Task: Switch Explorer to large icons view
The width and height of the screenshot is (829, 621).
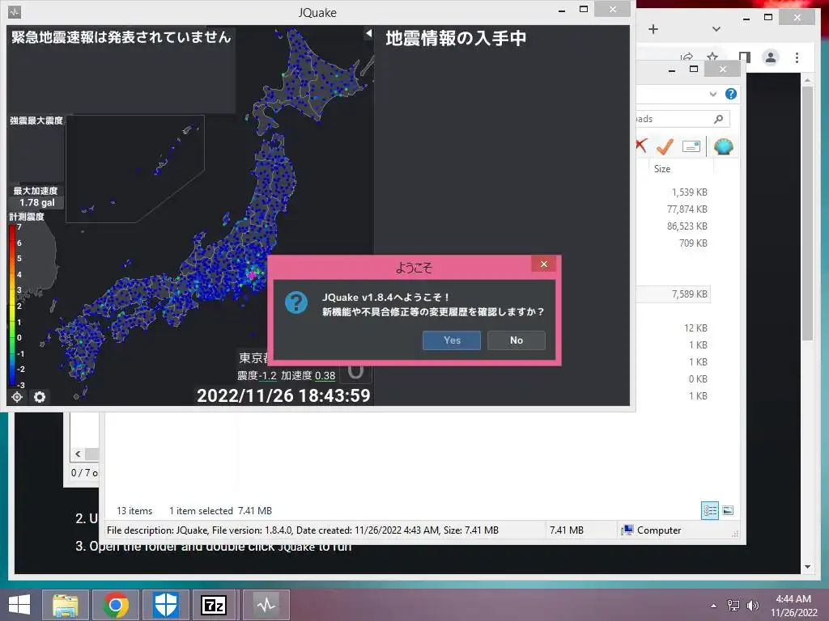Action: [728, 510]
